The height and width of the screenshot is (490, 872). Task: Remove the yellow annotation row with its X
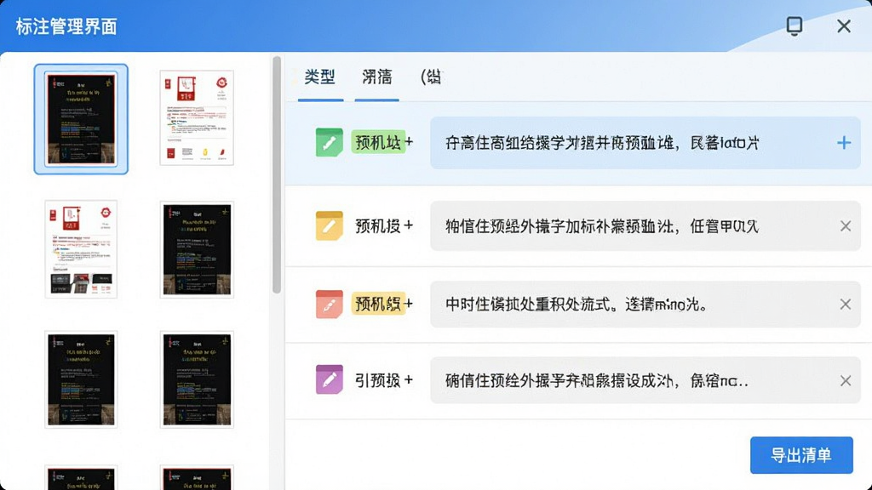point(846,226)
